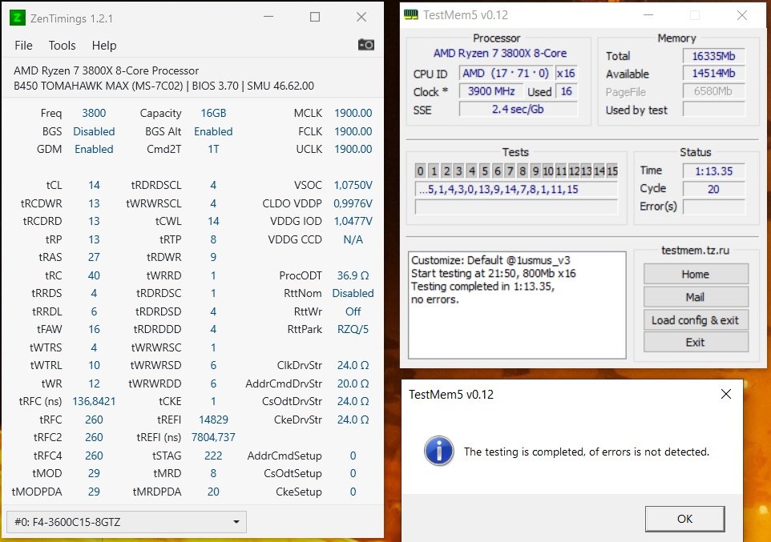Click Load config & exit button
Viewport: 771px width, 542px height.
point(696,320)
